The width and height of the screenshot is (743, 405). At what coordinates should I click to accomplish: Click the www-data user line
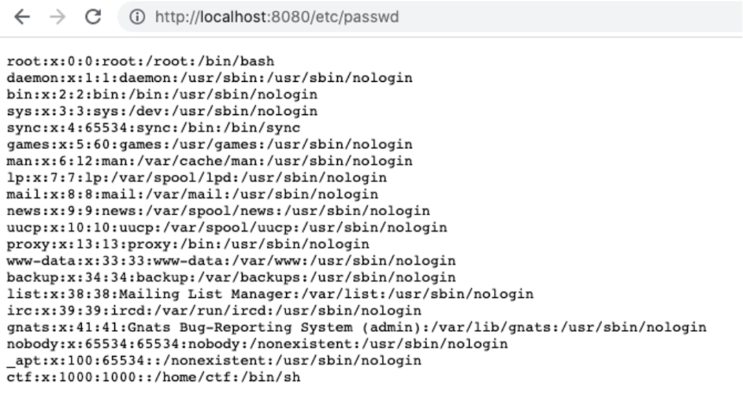[231, 261]
